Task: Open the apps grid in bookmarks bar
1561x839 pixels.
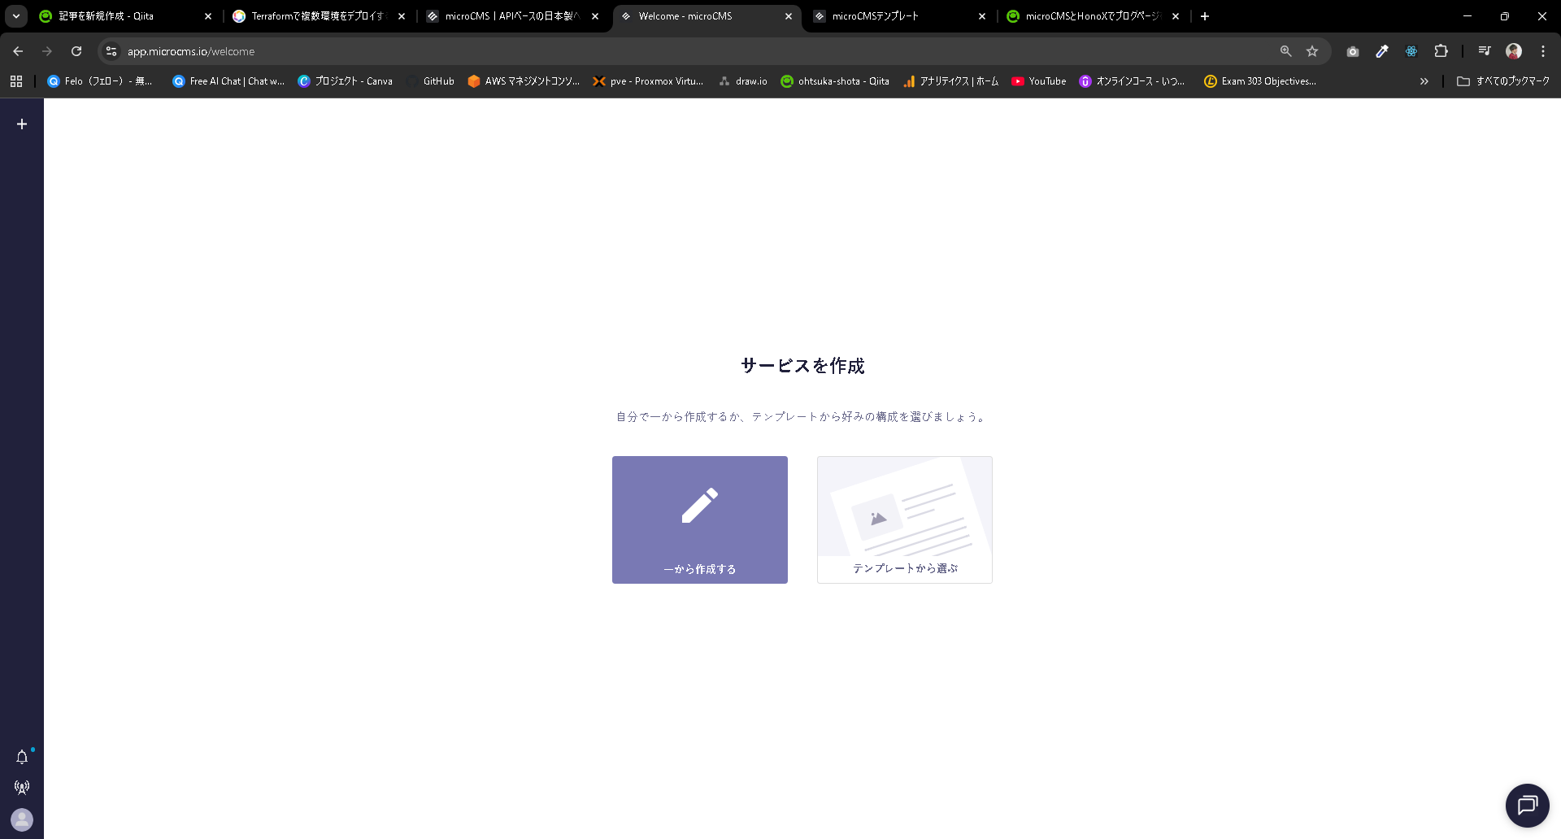Action: 16,81
